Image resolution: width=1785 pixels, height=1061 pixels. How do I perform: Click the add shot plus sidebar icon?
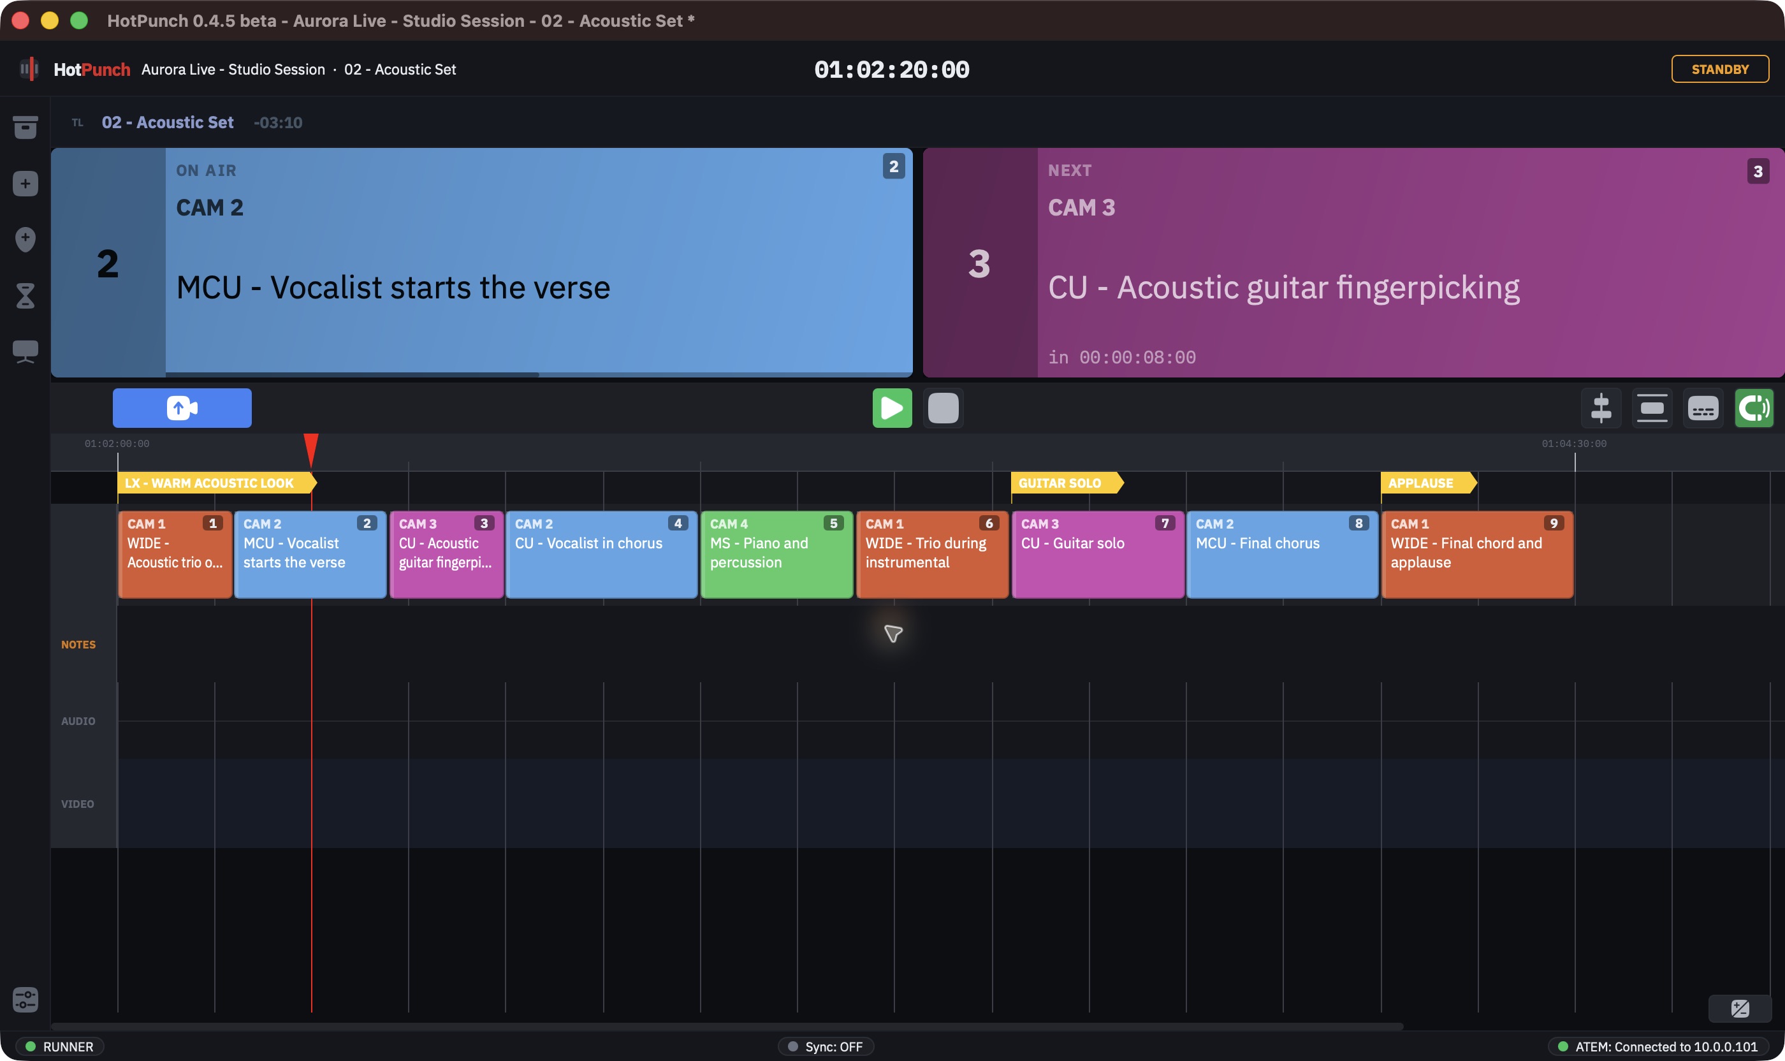[x=25, y=184]
